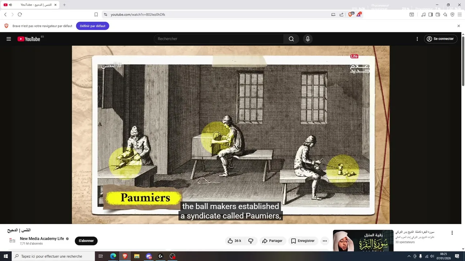Open the playlist music note icon

click(423, 14)
